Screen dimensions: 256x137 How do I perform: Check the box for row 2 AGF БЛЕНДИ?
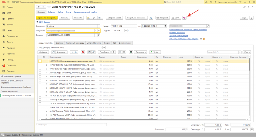(40, 65)
